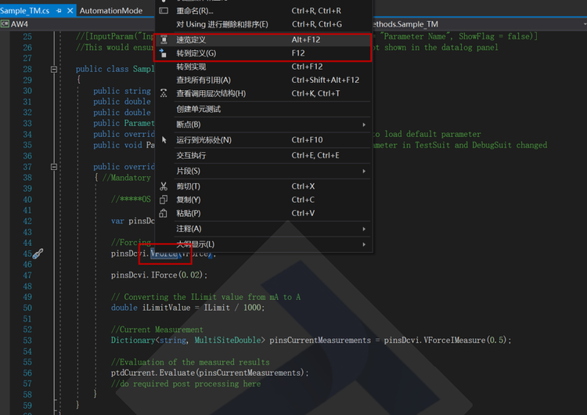Collapse the class block at line 28

tap(54, 69)
